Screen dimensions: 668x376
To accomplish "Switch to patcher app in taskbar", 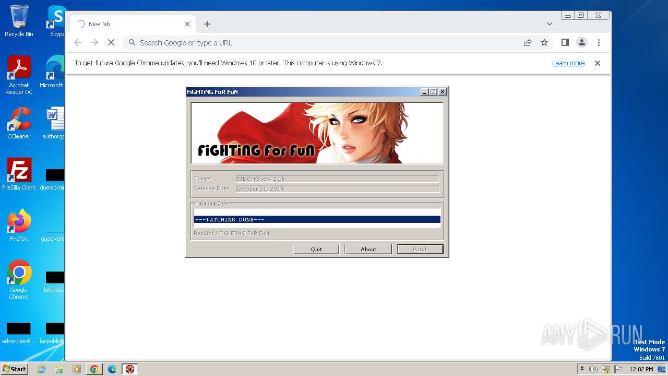I will (130, 369).
